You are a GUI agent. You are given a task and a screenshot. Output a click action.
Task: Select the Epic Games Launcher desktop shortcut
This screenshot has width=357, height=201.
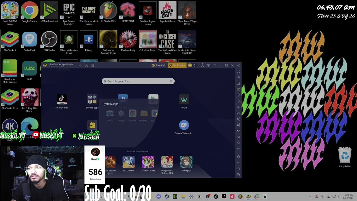pyautogui.click(x=69, y=14)
